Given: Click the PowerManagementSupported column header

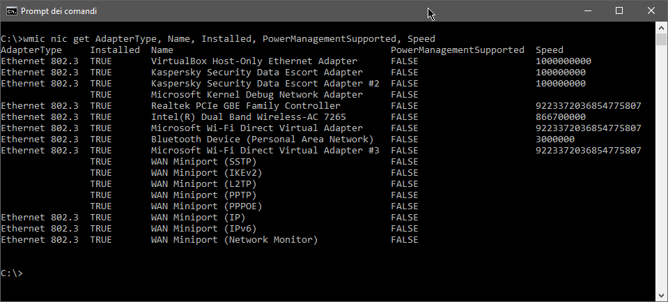Looking at the screenshot, I should 457,50.
